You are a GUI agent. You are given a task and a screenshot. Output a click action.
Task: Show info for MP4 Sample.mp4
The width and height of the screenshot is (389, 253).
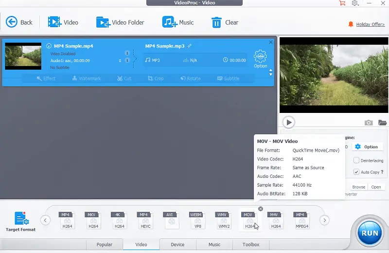[x=49, y=46]
